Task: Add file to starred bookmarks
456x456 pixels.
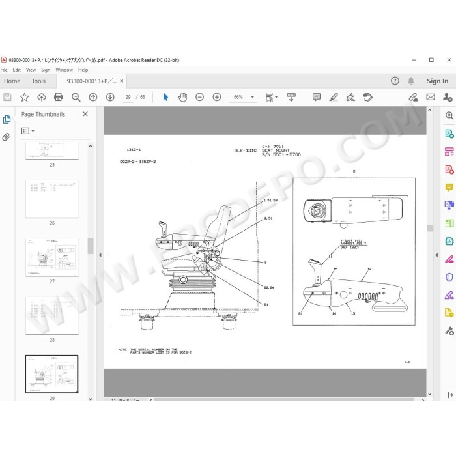Action: tap(25, 97)
